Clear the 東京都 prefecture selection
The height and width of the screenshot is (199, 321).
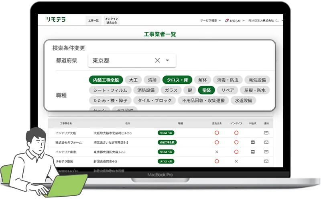click(157, 60)
